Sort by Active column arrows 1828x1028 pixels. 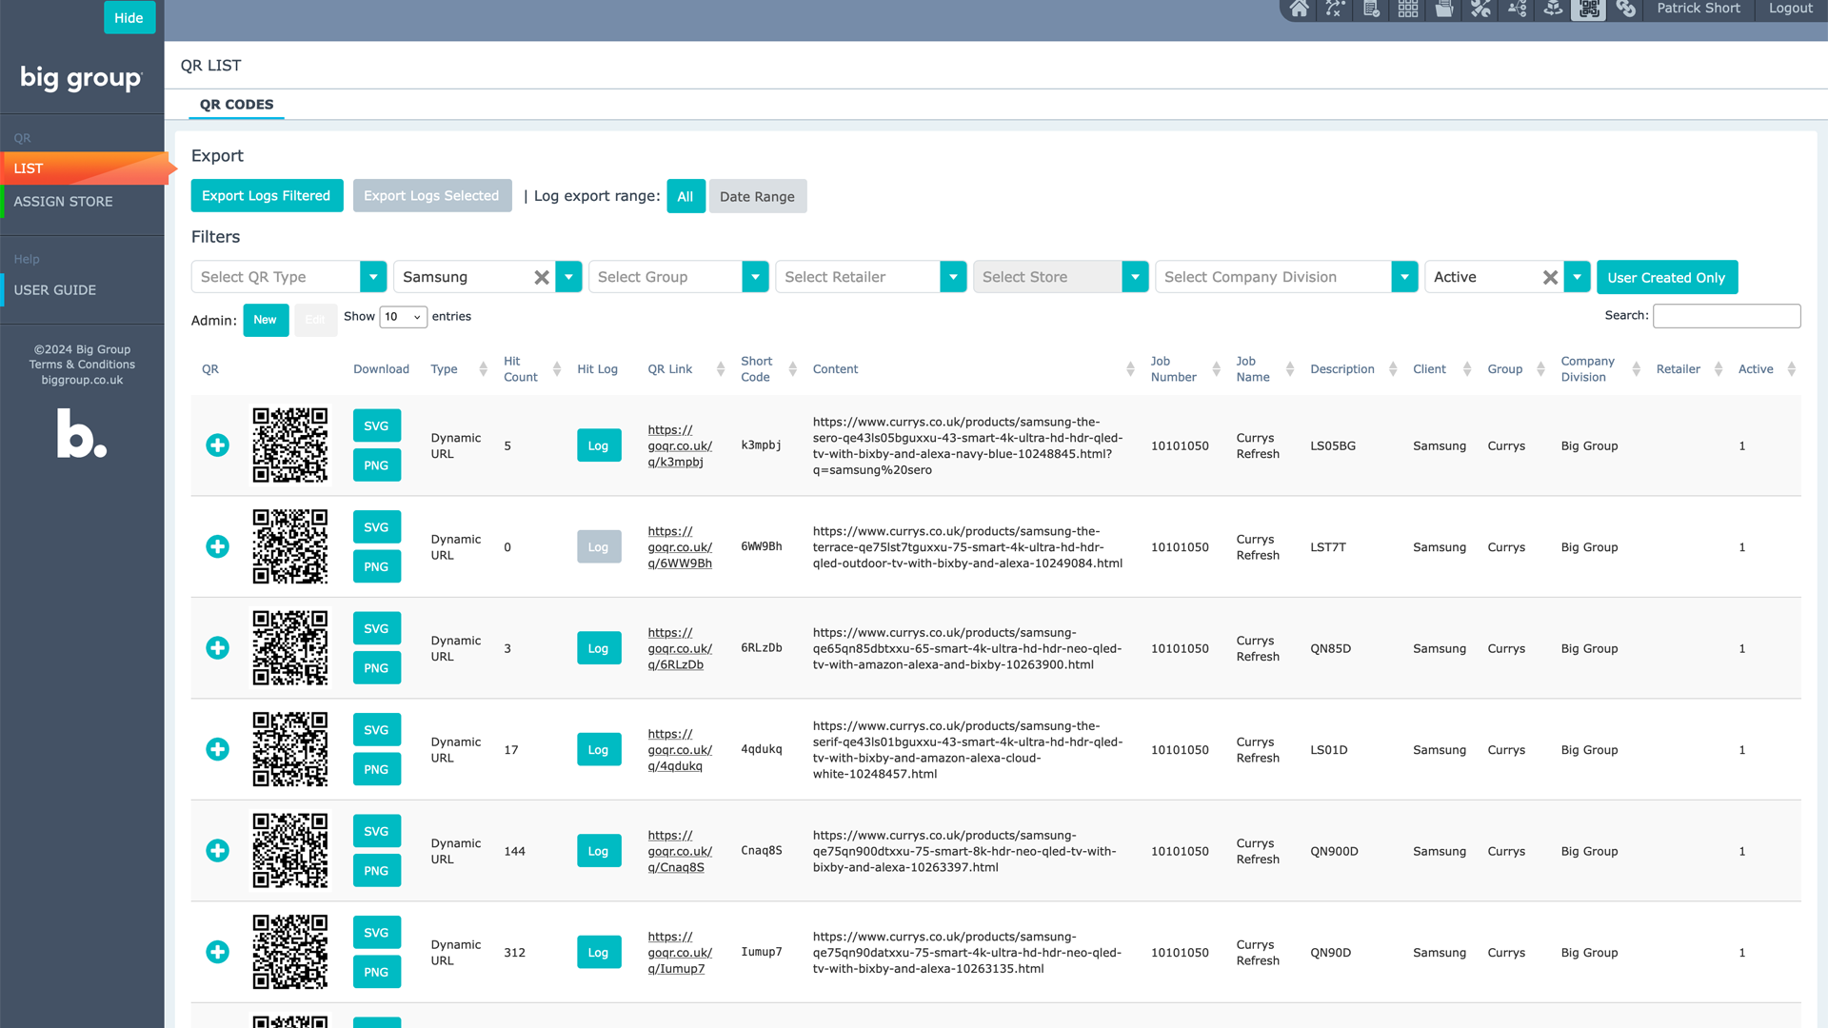1792,369
